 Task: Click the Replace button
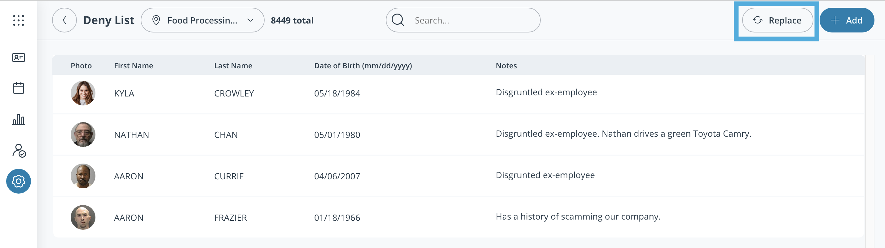click(777, 20)
